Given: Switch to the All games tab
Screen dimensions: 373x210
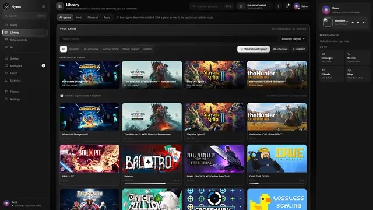Looking at the screenshot, I should [x=65, y=17].
